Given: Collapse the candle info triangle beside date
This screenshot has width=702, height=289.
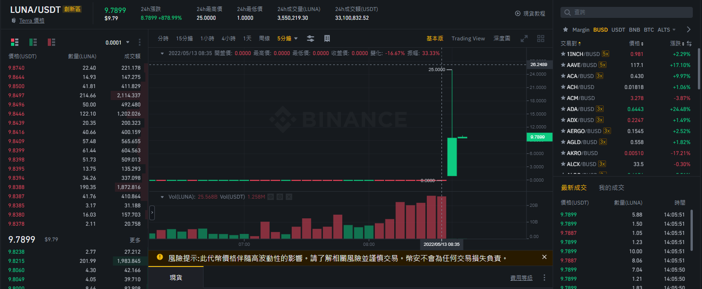Looking at the screenshot, I should point(162,53).
